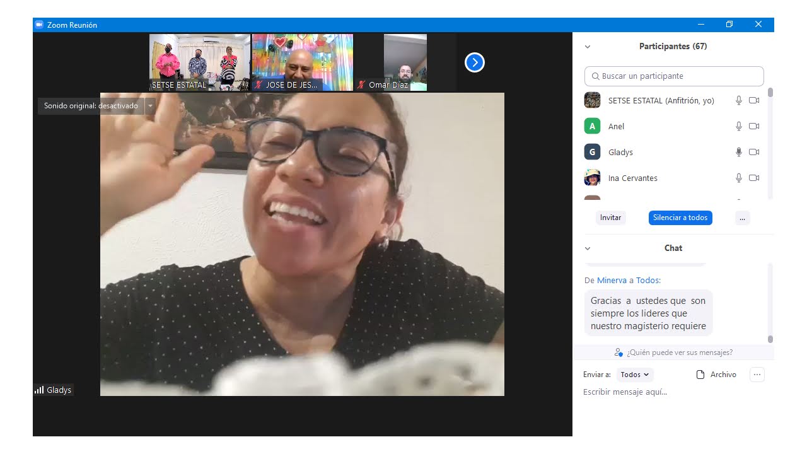This screenshot has height=454, width=807.
Task: Select SETSE ESTATAL (Anfitrión, yo) name
Action: [x=661, y=101]
